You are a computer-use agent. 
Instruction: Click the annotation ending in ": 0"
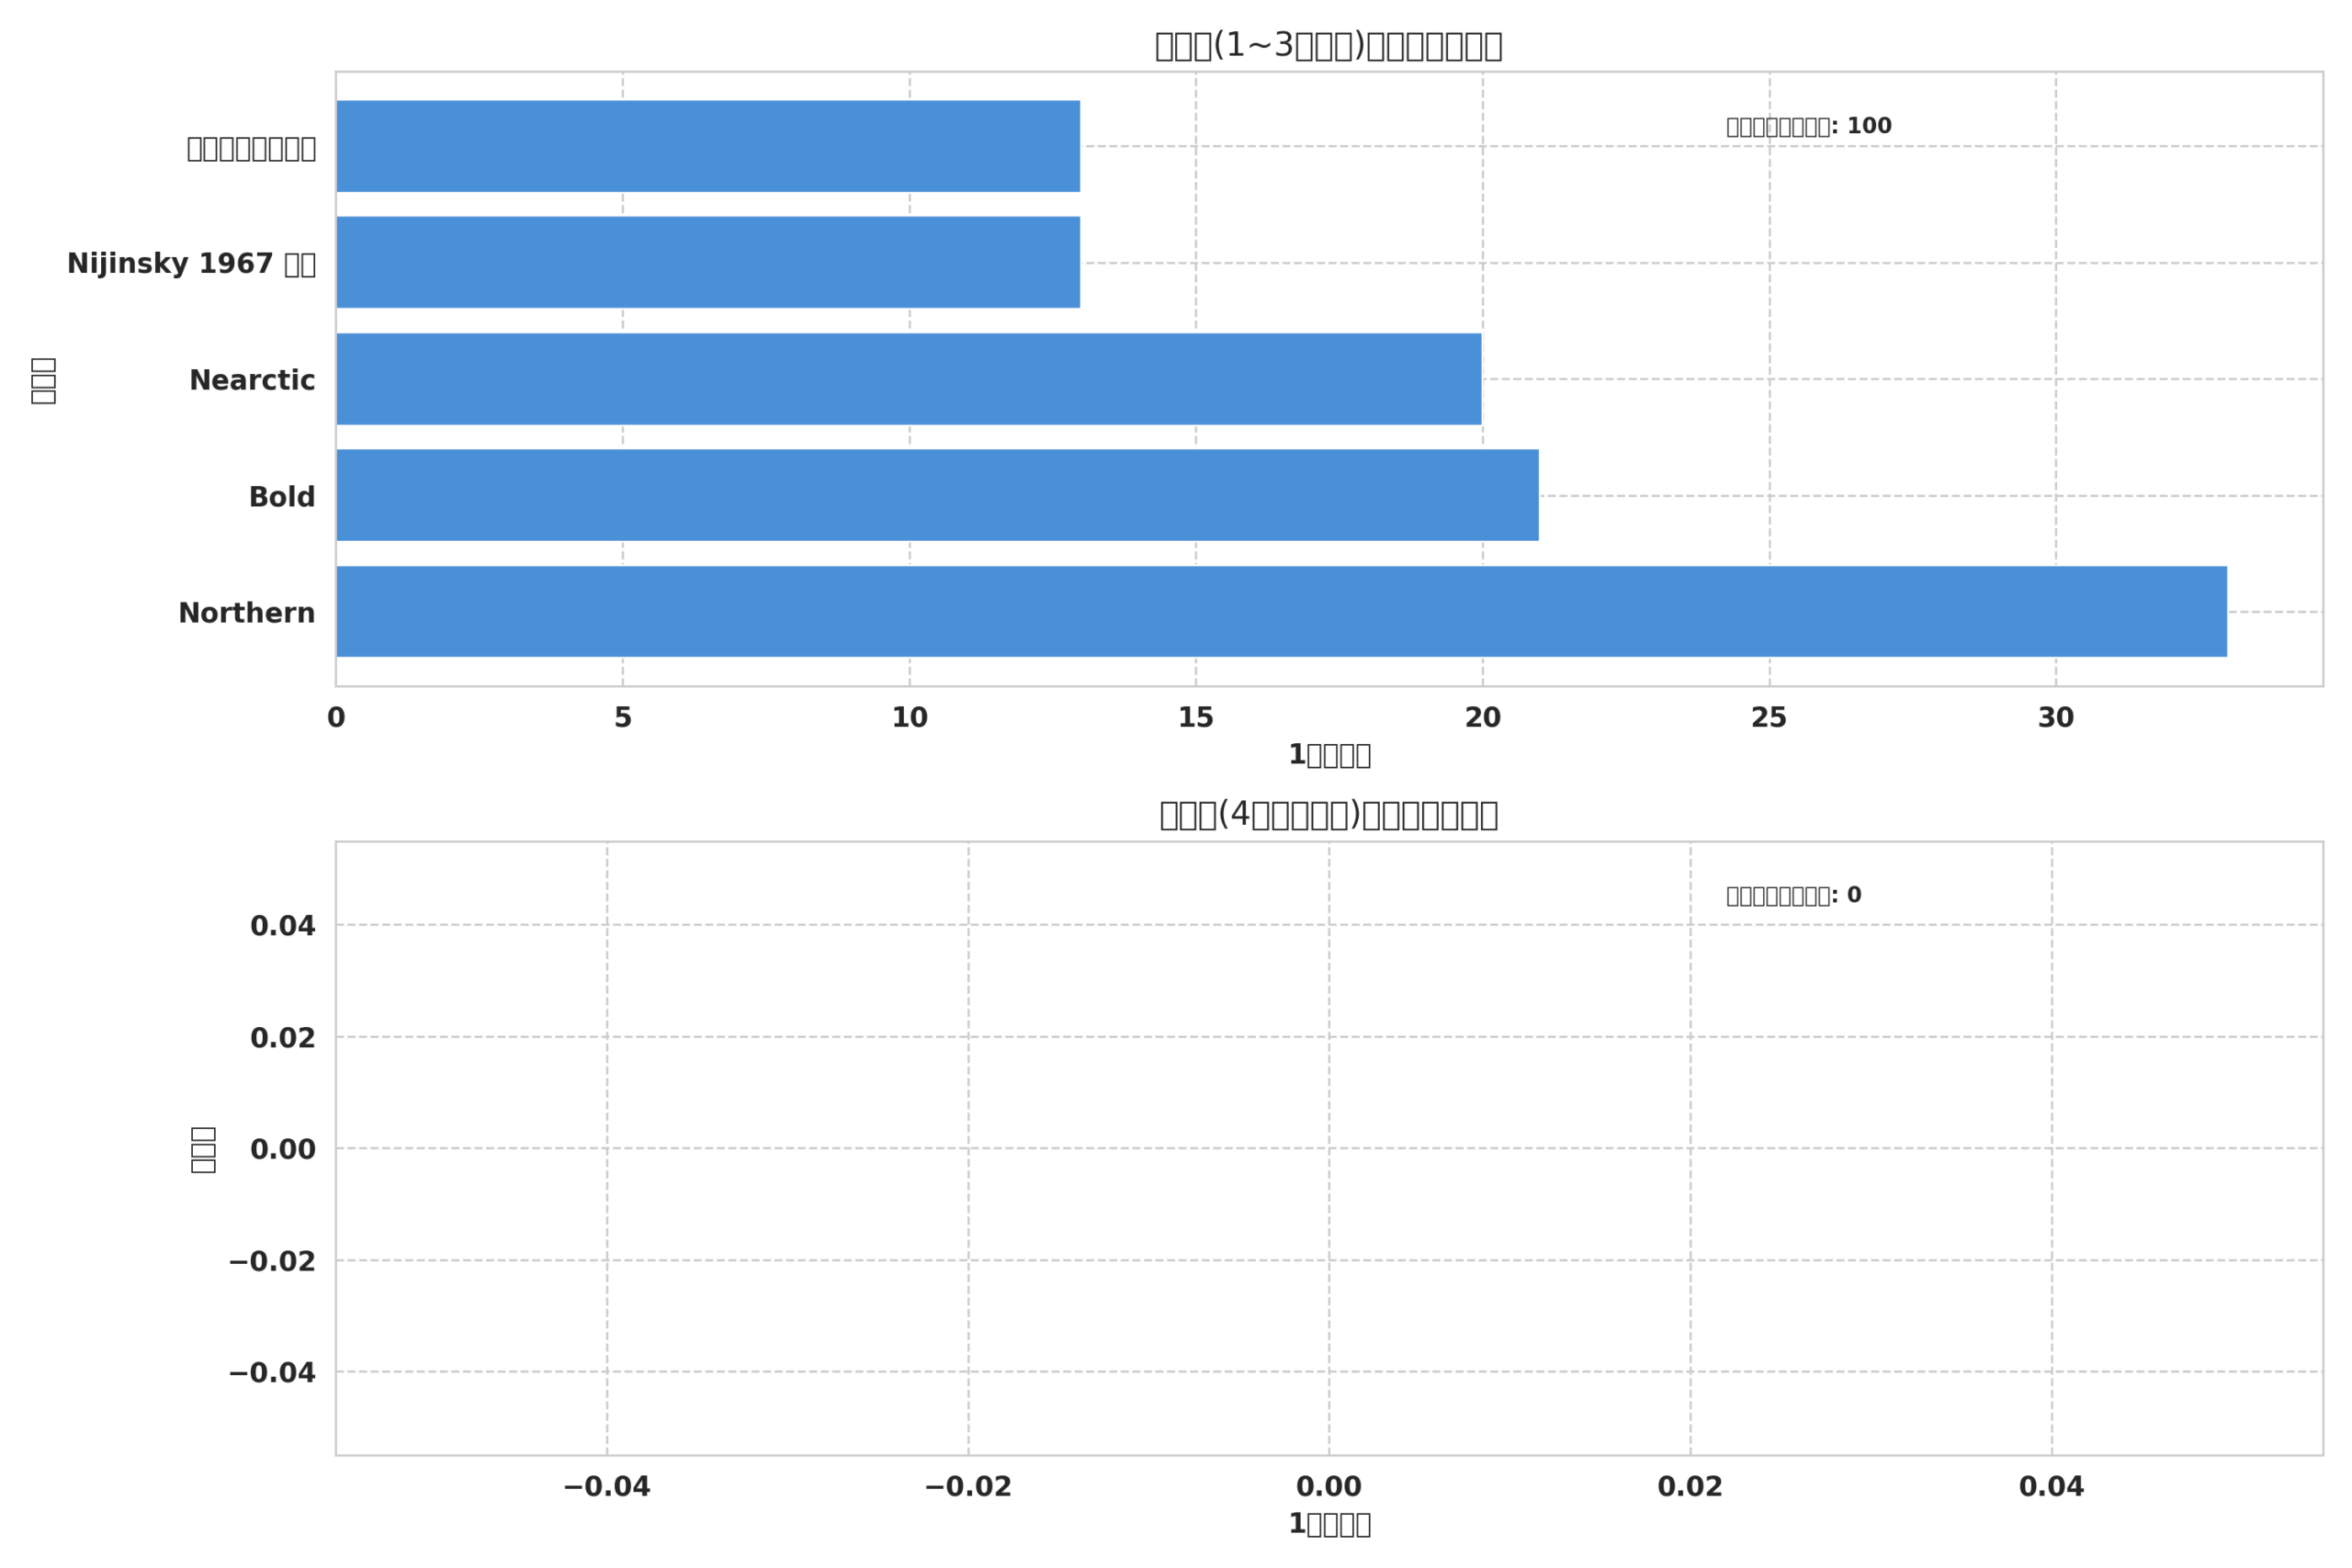point(1794,895)
